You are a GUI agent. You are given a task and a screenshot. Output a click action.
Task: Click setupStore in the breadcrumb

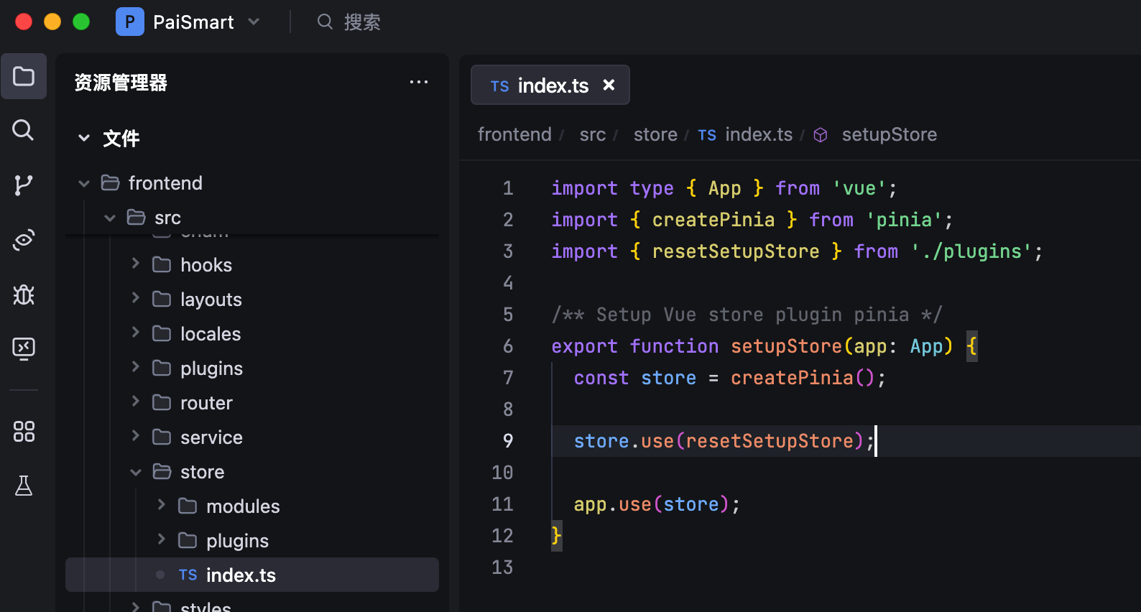tap(889, 135)
